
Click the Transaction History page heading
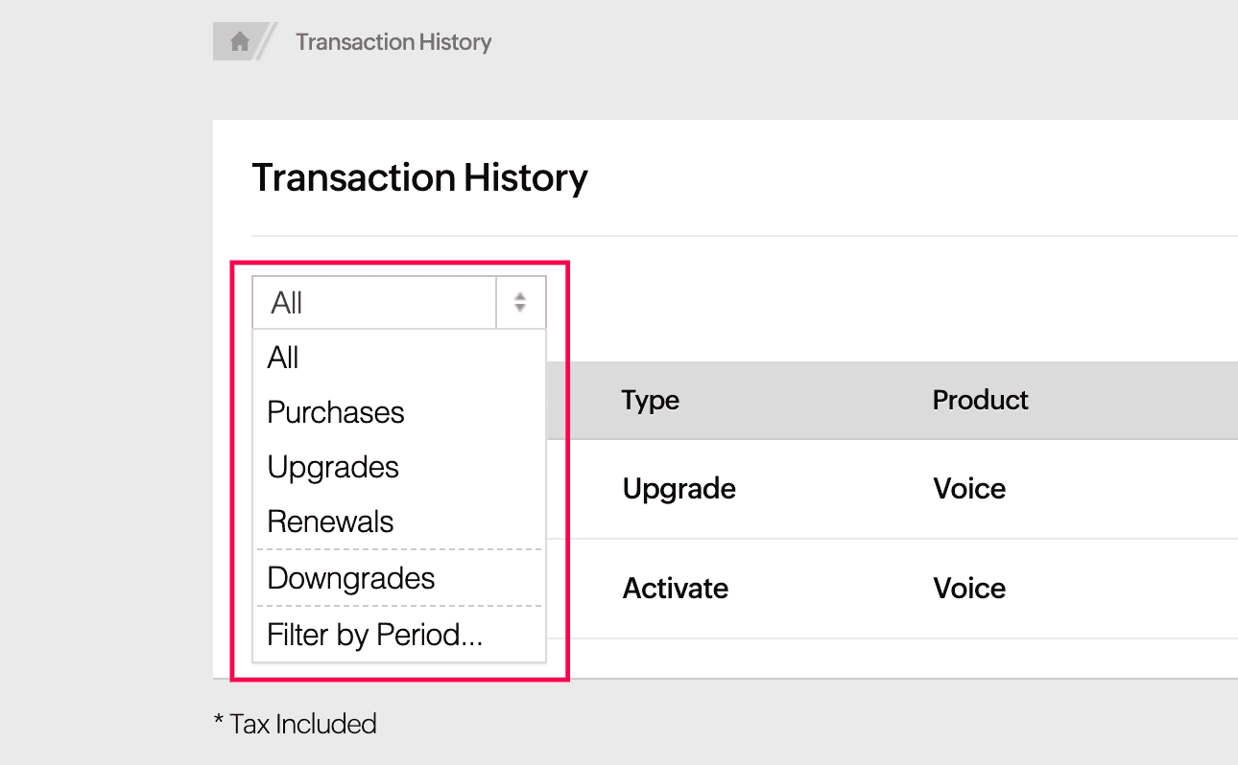coord(419,178)
